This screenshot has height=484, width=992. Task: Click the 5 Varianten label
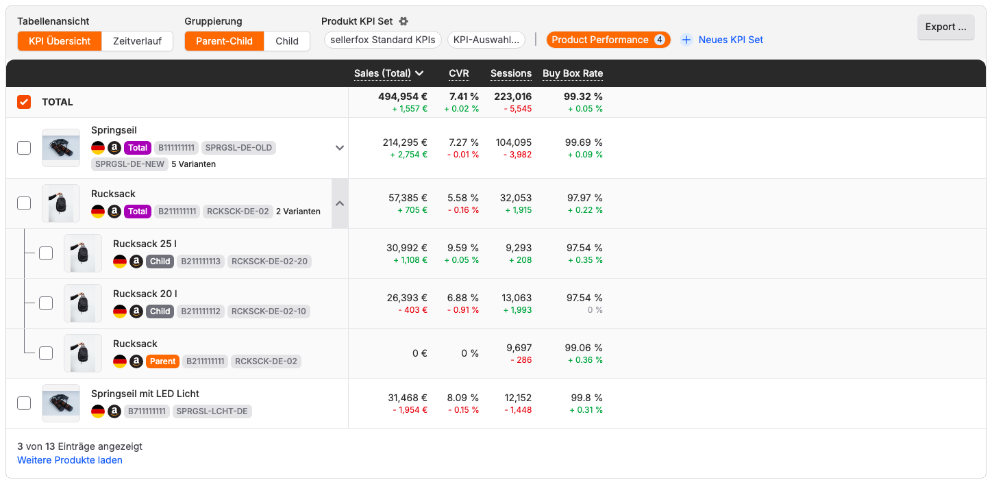(x=194, y=164)
